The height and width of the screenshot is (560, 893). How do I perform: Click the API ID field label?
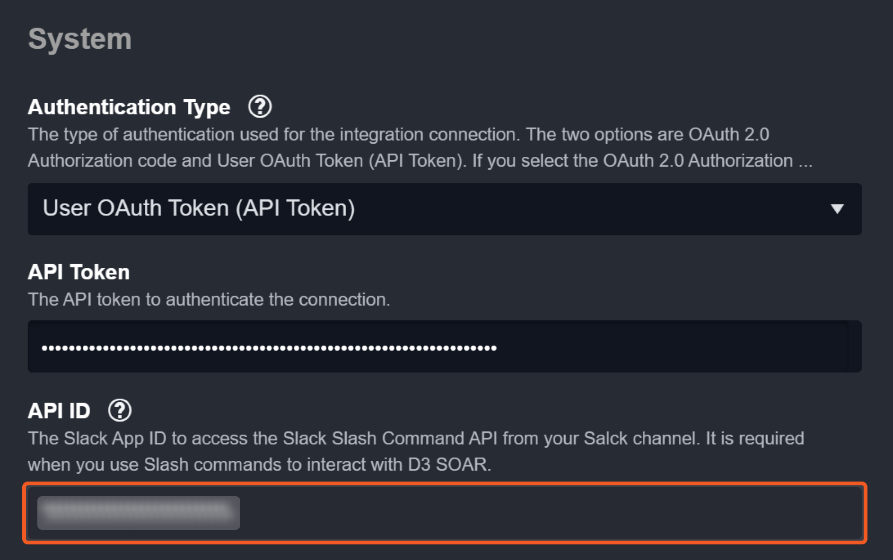click(x=59, y=411)
